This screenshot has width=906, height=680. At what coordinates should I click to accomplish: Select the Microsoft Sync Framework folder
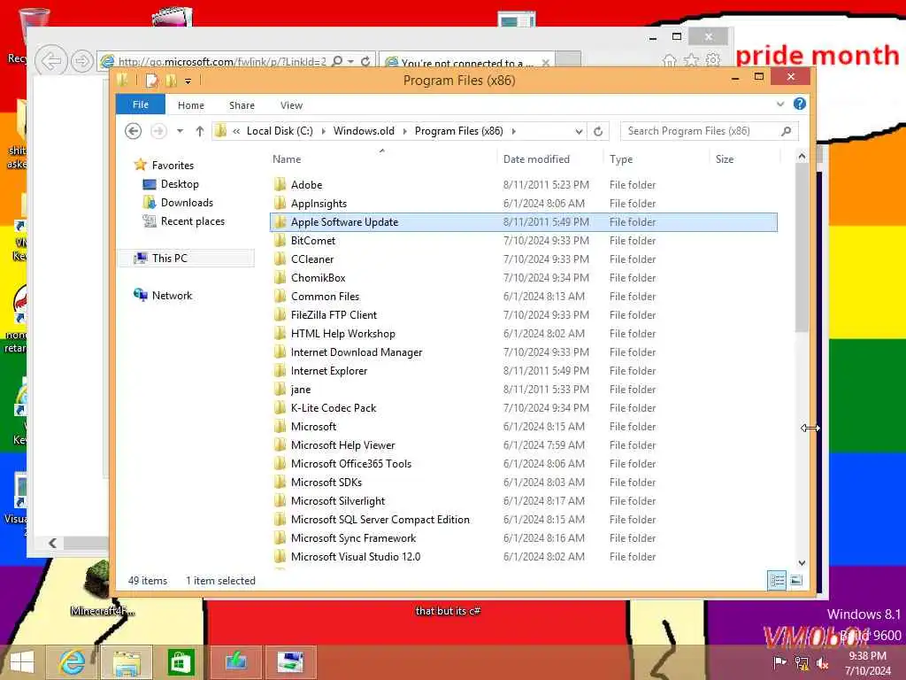point(353,537)
